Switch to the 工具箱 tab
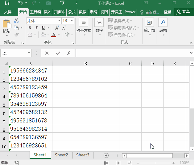This screenshot has width=194, height=165. click(x=35, y=12)
